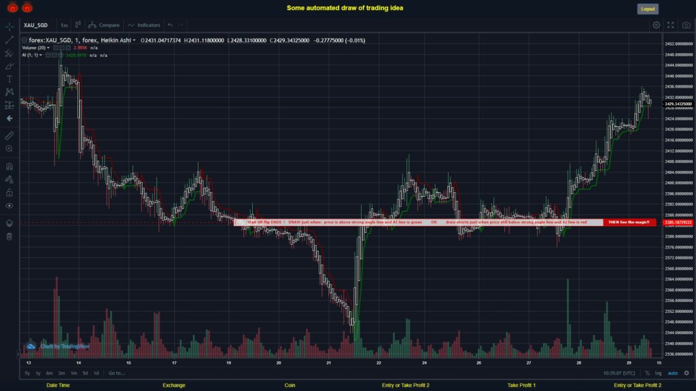Select the bottom 1m time range

coord(73,373)
